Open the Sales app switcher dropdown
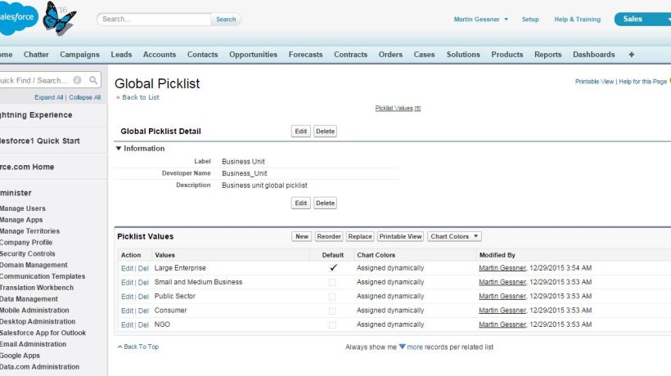The height and width of the screenshot is (376, 671). [x=641, y=19]
